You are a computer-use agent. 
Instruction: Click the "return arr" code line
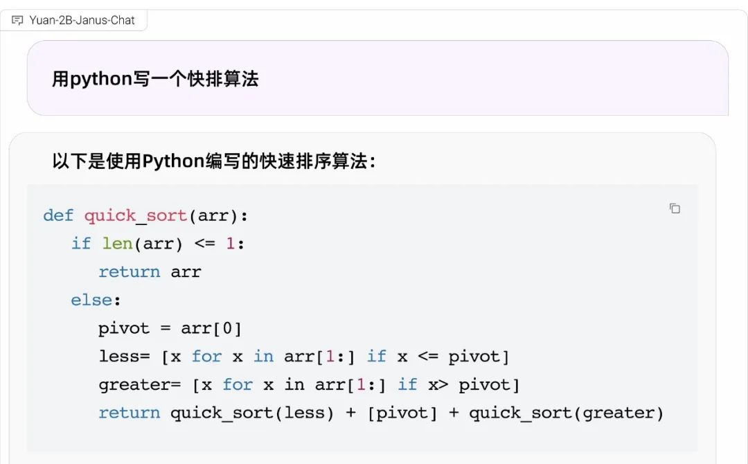(x=150, y=271)
